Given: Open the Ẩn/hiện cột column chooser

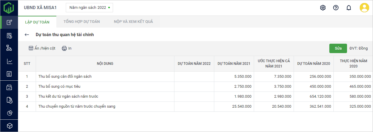Looking at the screenshot, I should click(42, 48).
